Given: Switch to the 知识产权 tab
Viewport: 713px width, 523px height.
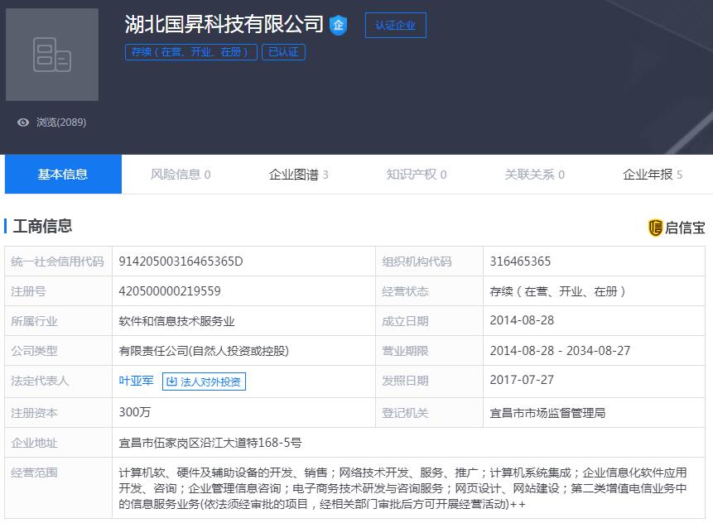Looking at the screenshot, I should click(x=417, y=175).
